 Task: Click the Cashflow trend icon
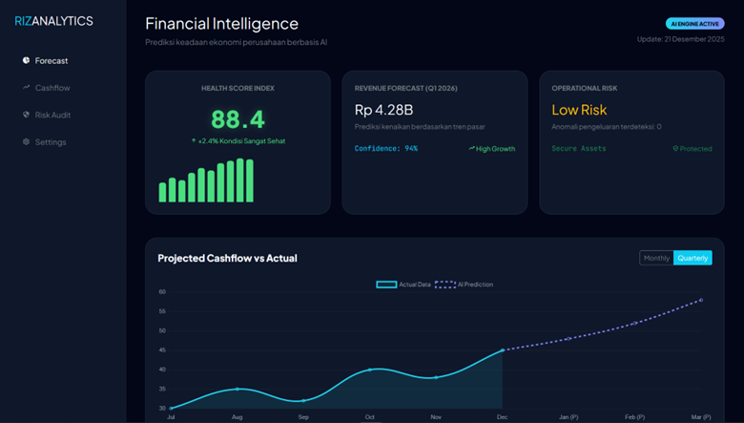[x=27, y=88]
